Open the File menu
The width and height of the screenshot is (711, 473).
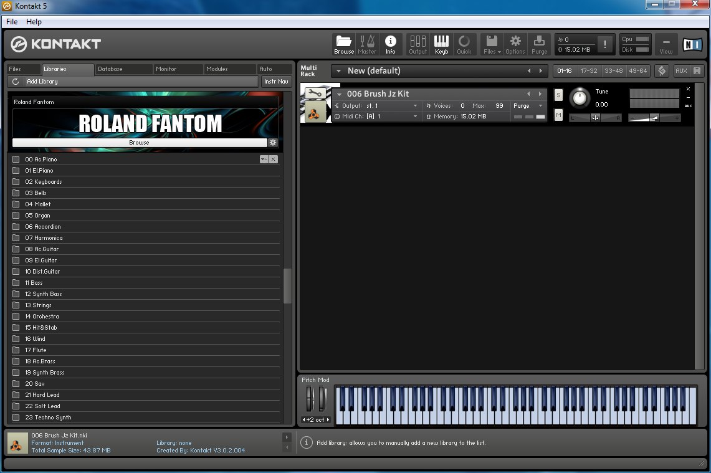coord(12,22)
